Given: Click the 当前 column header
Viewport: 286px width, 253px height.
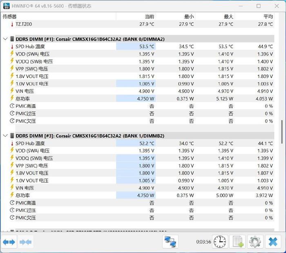Looking at the screenshot, I should [150, 17].
